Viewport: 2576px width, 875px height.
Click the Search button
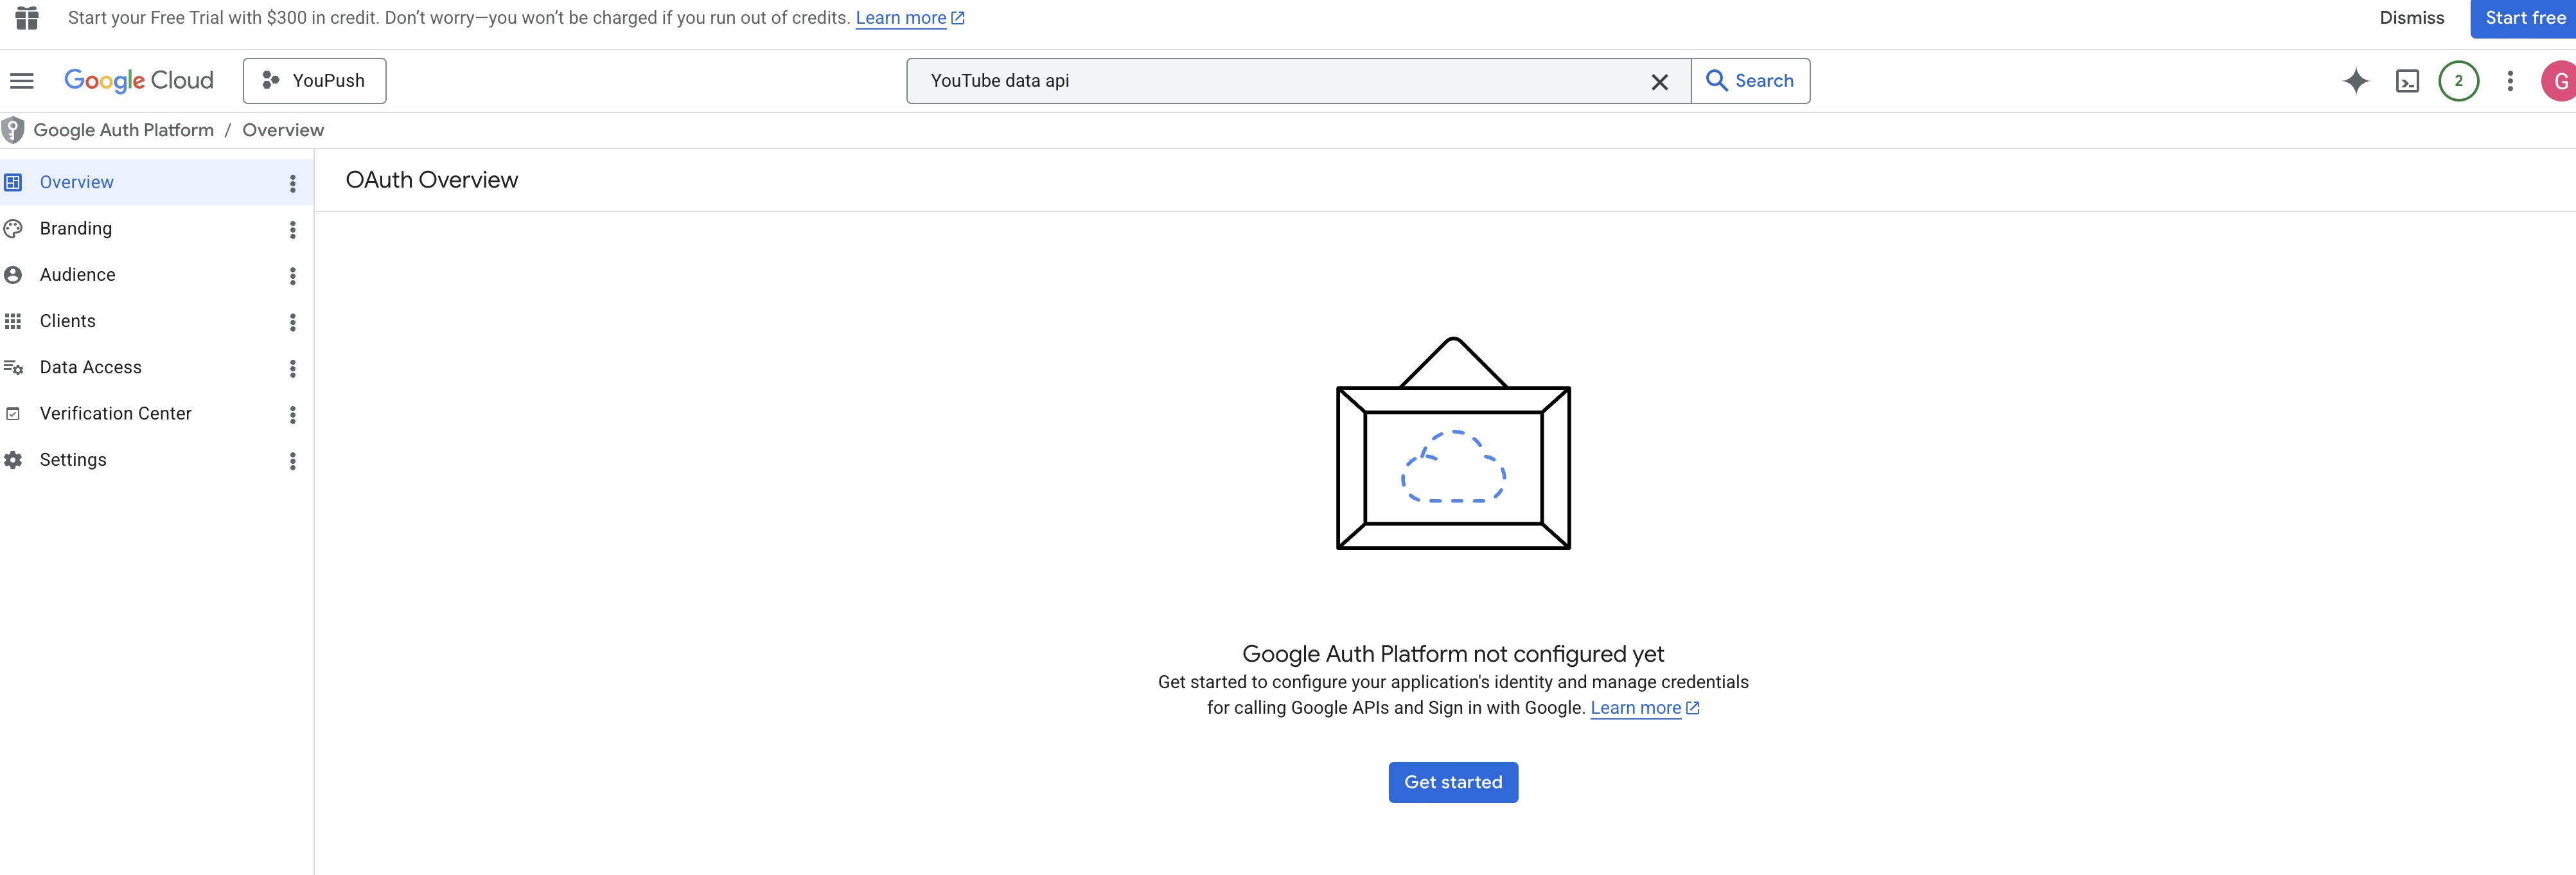click(1750, 81)
